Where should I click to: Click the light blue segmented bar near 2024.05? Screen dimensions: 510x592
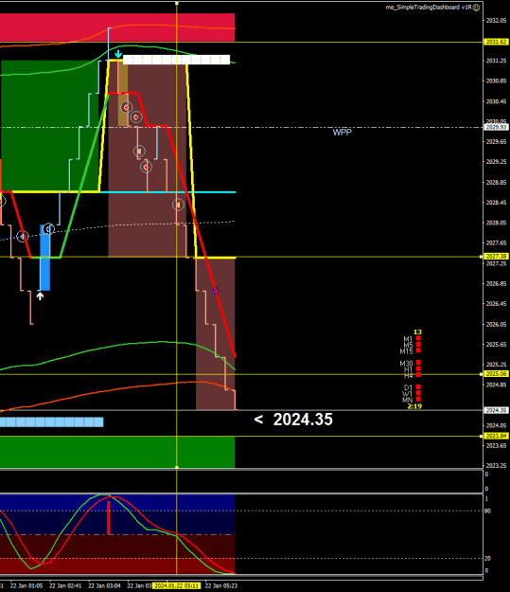pyautogui.click(x=52, y=422)
